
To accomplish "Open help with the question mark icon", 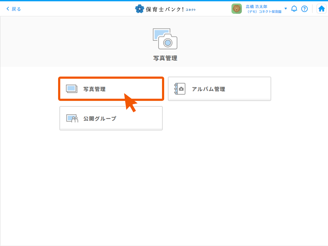I will coord(304,9).
